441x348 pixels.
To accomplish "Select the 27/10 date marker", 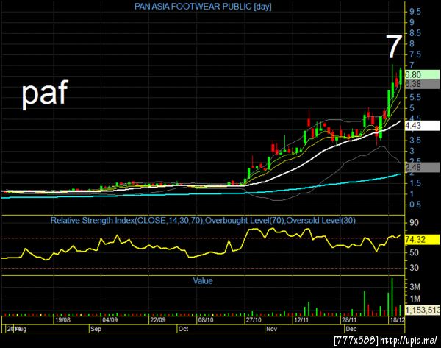I will coord(254,320).
